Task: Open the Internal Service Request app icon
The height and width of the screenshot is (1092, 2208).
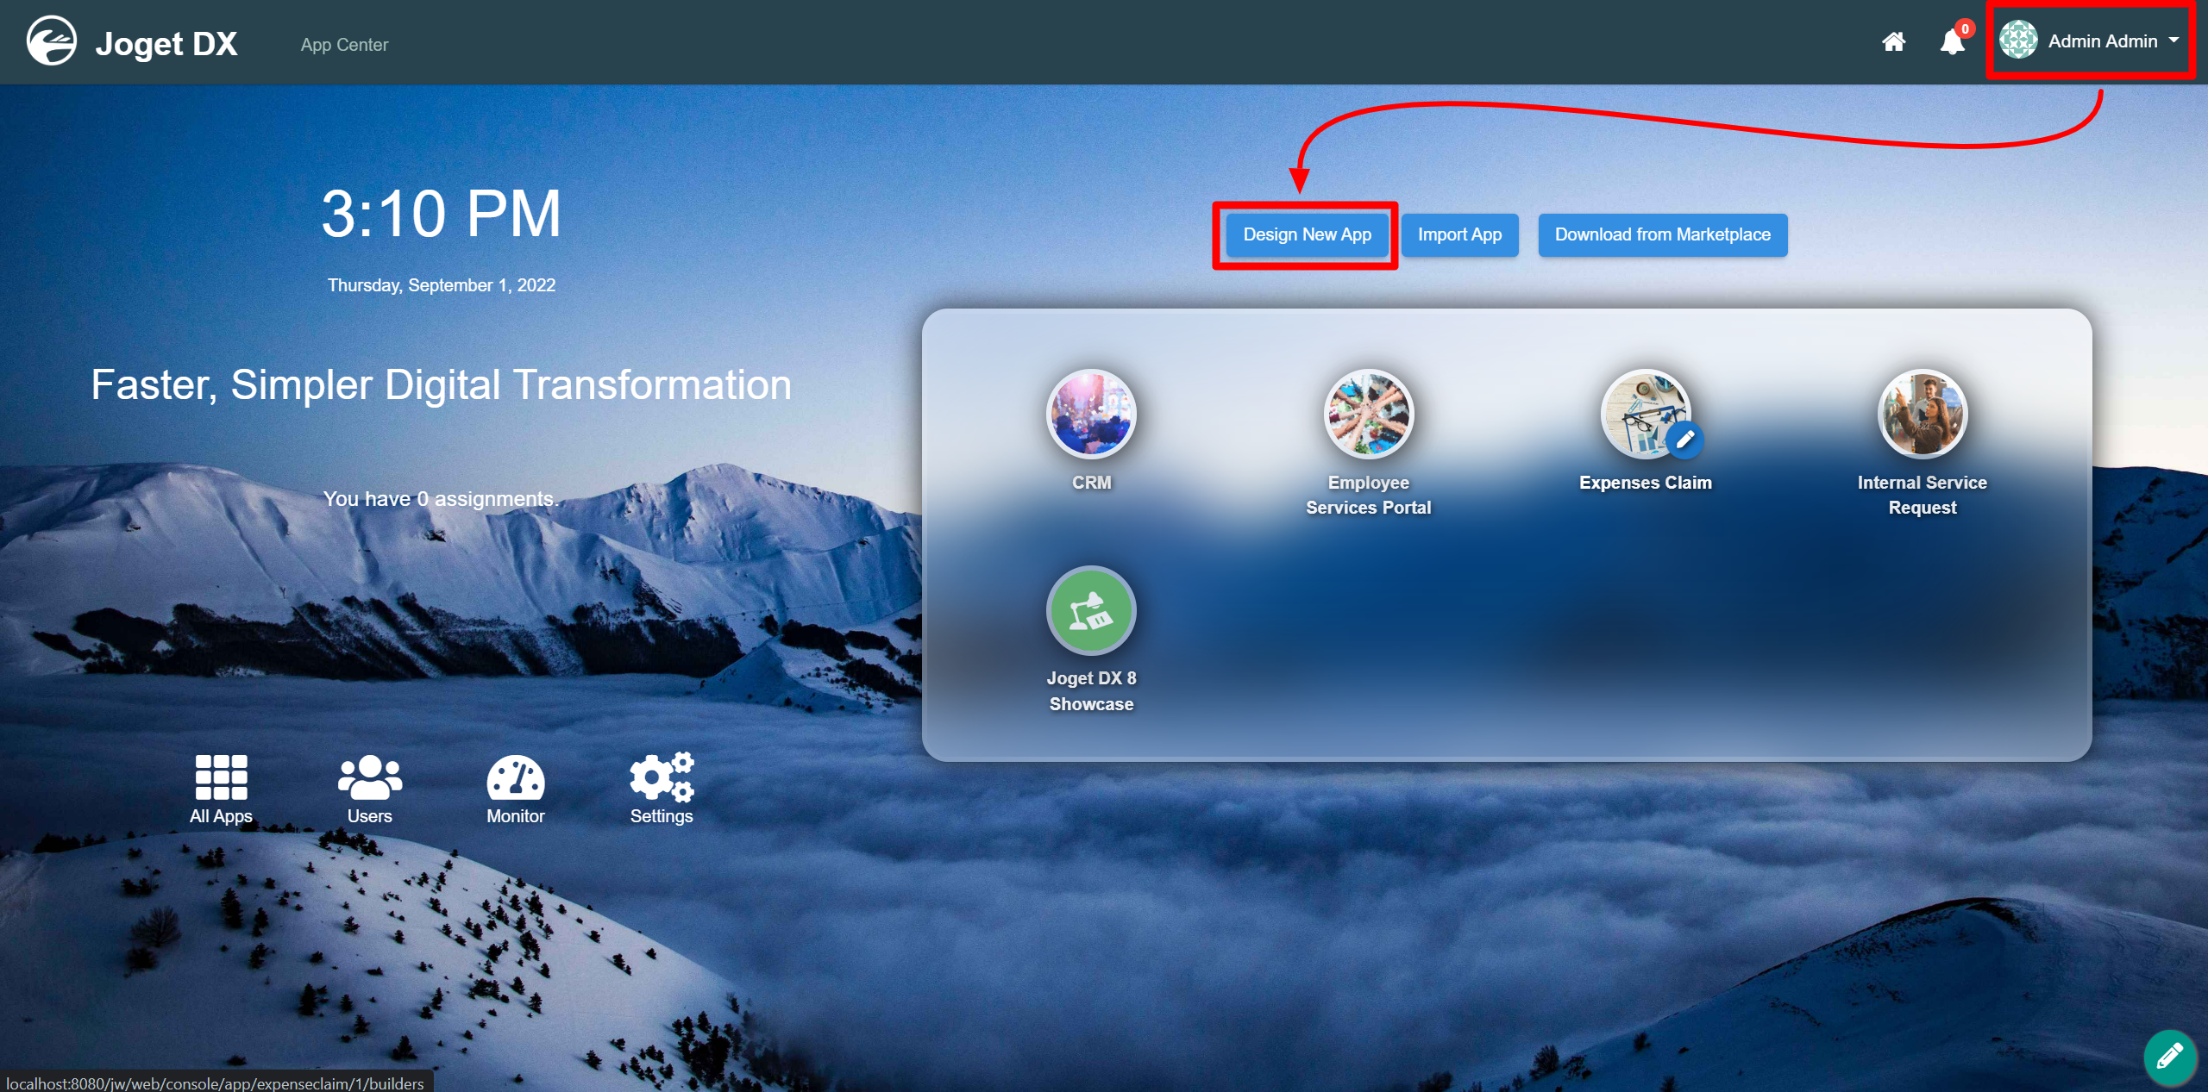Action: 1922,414
